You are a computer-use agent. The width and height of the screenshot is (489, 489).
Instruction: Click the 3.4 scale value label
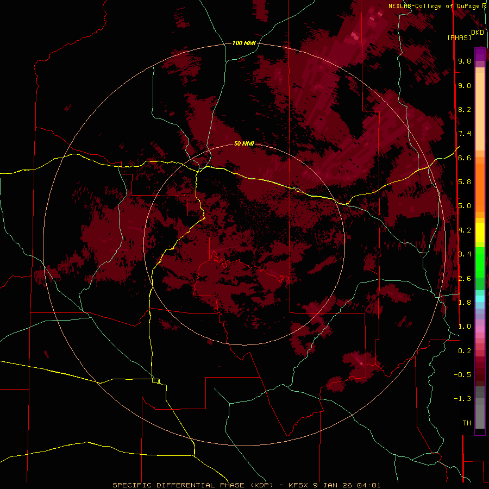465,254
